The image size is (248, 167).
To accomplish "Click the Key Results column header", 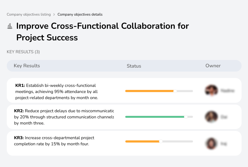I will point(27,66).
